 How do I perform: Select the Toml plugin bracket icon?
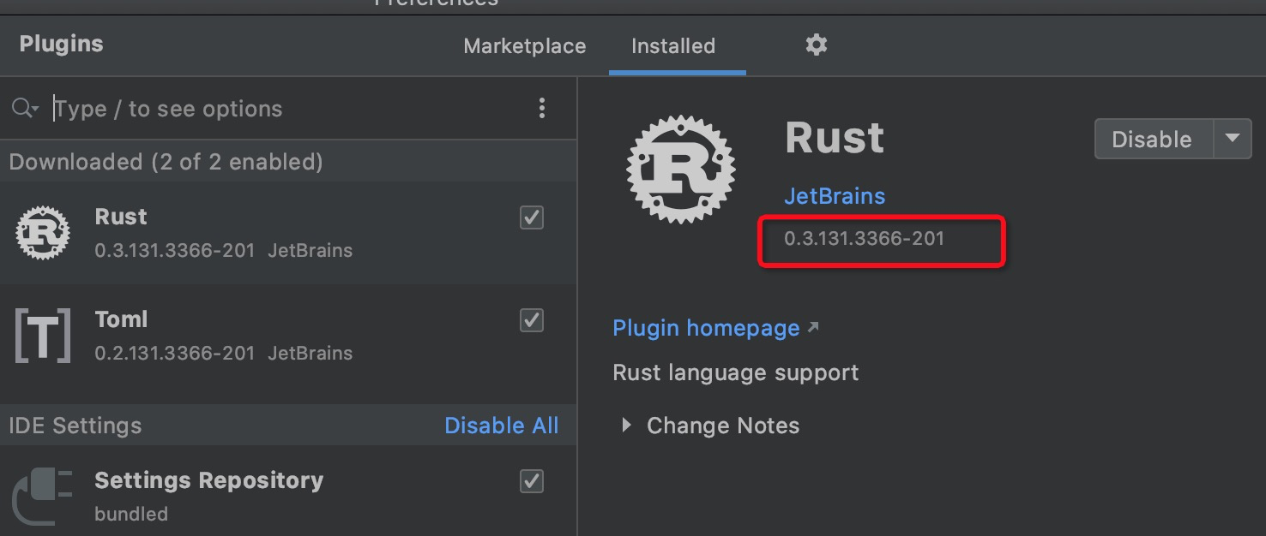click(x=42, y=336)
